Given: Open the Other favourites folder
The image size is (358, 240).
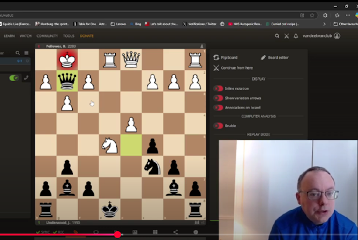Looking at the screenshot, I should point(345,24).
